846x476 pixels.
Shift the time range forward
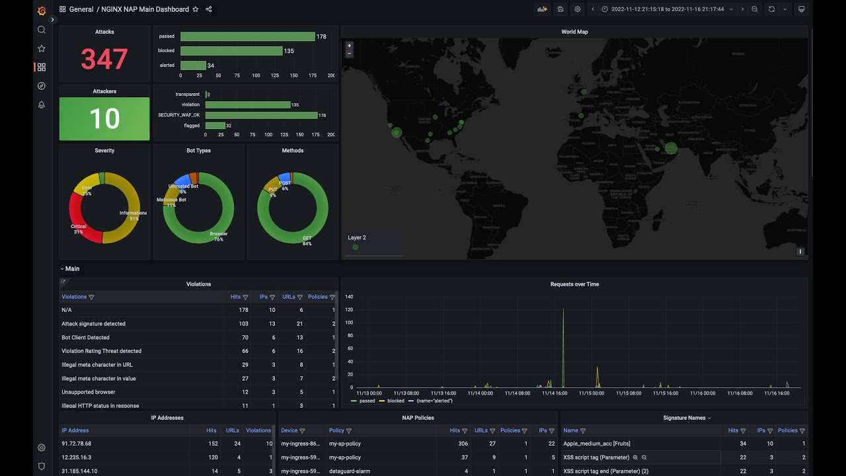(x=742, y=9)
